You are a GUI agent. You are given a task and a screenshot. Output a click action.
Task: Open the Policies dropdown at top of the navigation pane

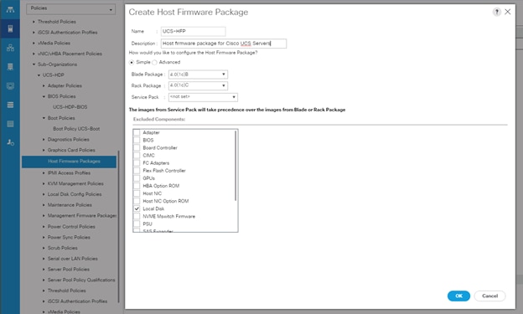(x=71, y=9)
